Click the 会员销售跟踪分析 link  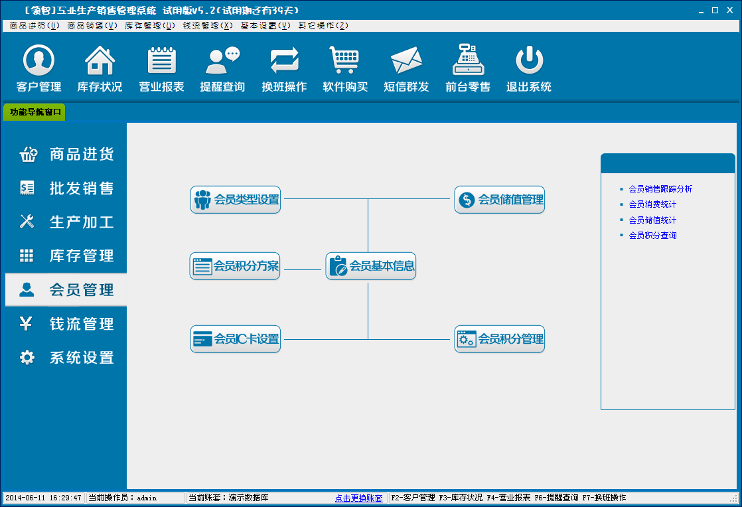pyautogui.click(x=660, y=189)
